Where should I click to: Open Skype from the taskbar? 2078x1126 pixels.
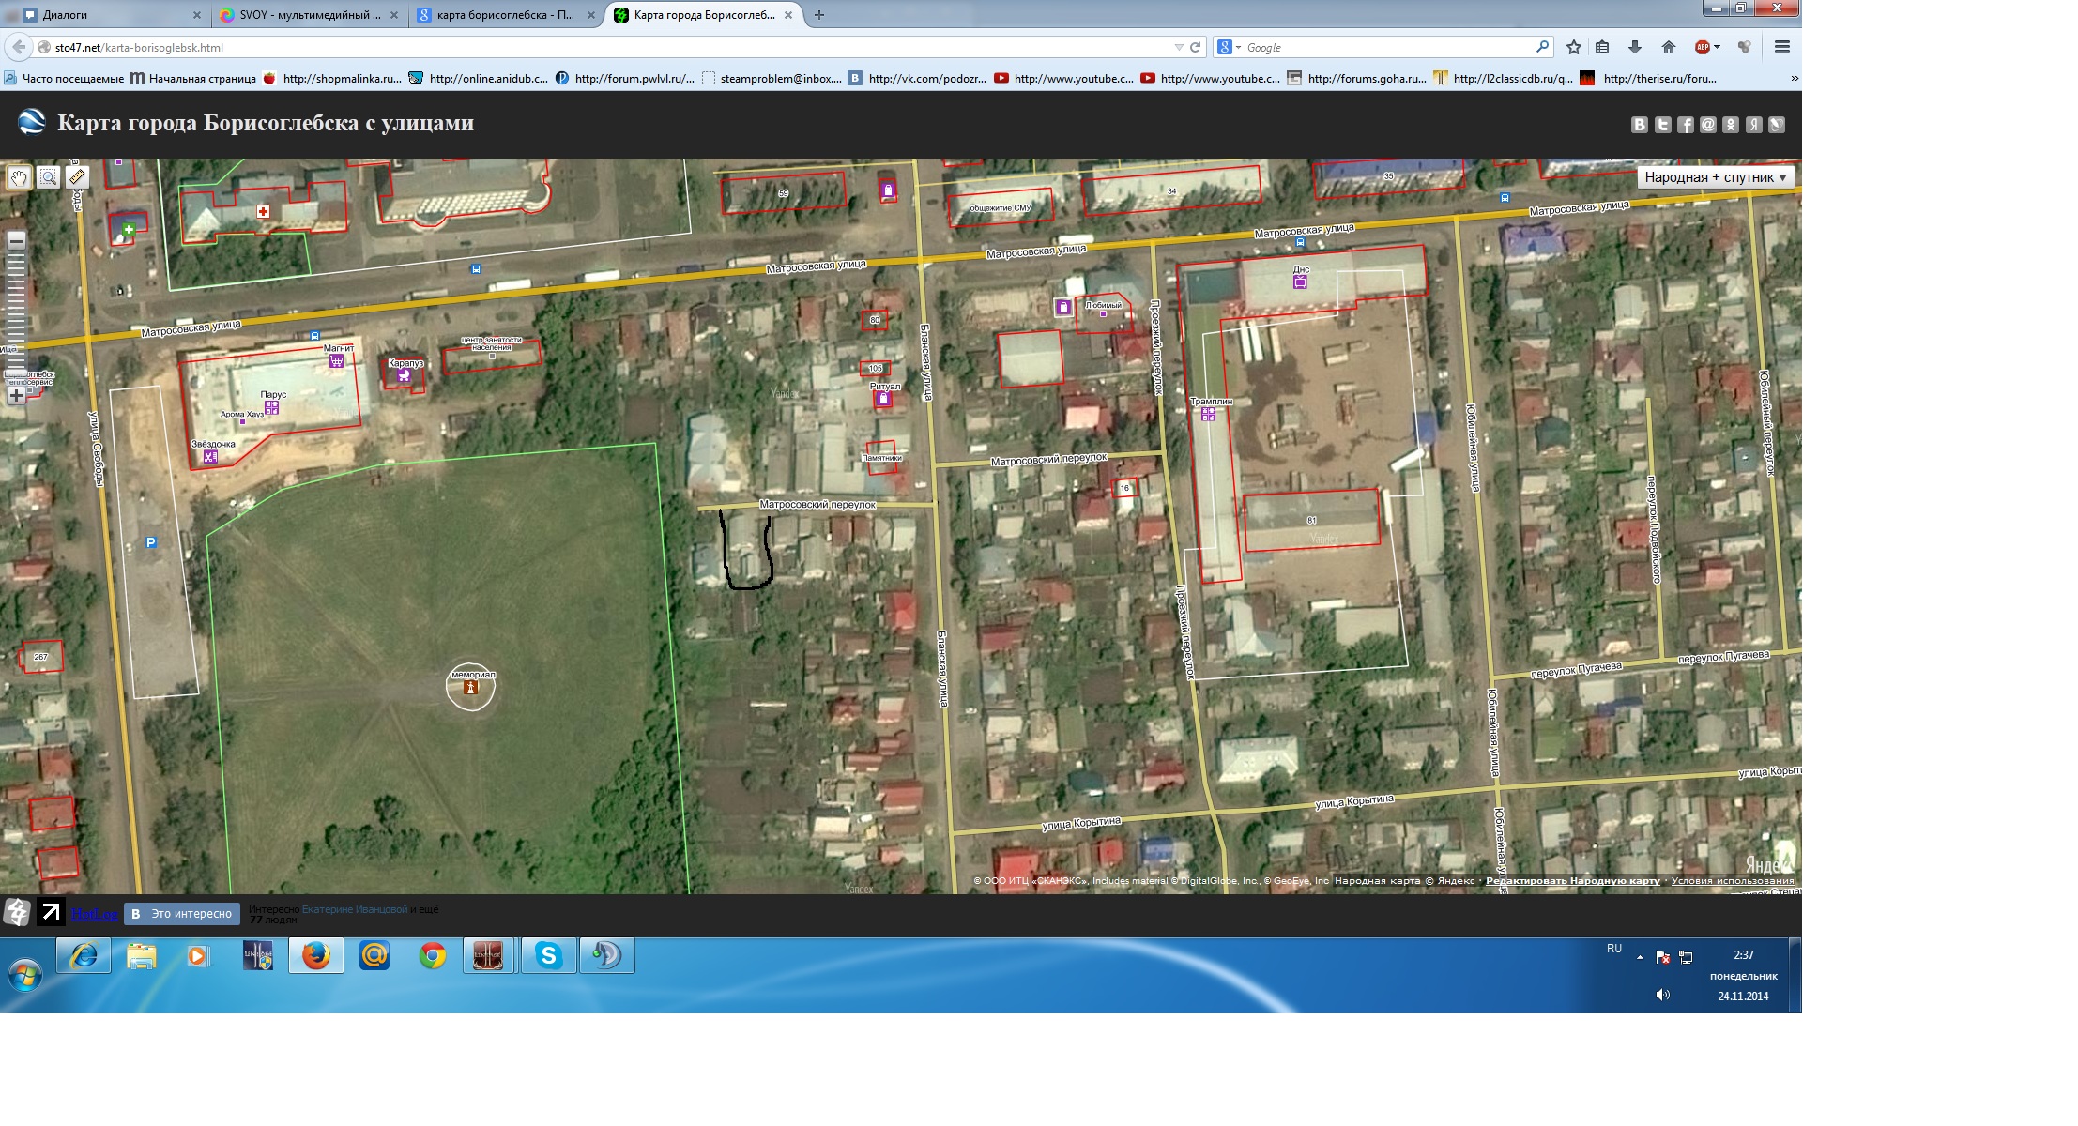548,956
